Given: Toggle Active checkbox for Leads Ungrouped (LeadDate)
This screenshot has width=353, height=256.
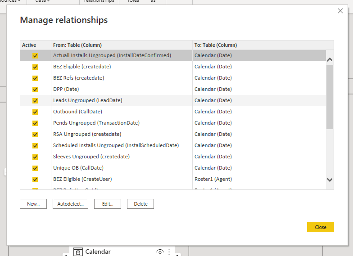Looking at the screenshot, I should [x=35, y=101].
